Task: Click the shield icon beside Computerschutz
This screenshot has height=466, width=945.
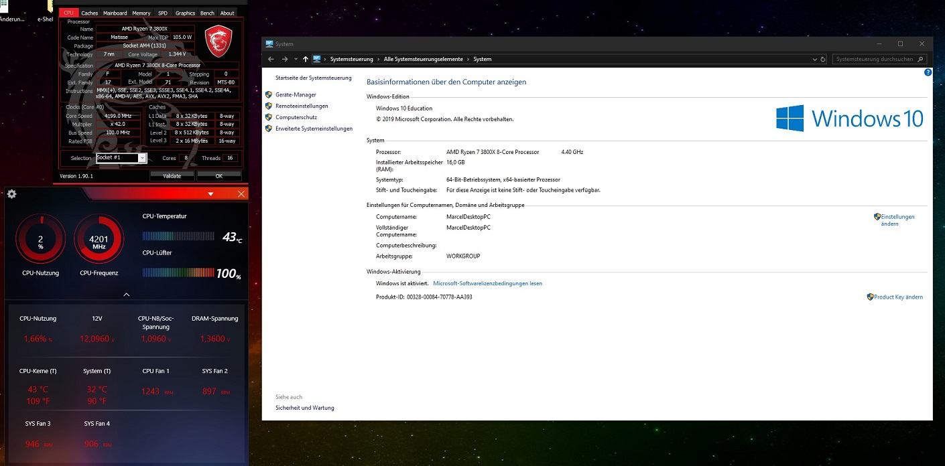Action: [x=269, y=117]
